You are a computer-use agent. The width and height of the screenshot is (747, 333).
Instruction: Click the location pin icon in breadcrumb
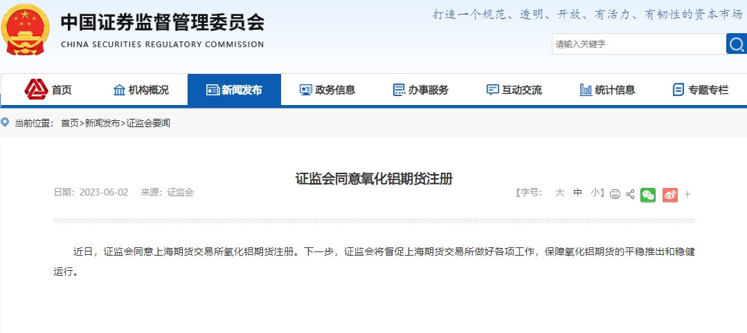tap(6, 123)
